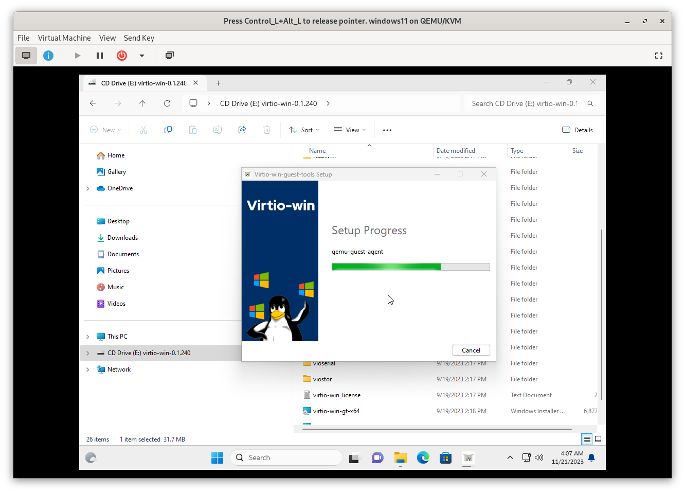Open See more ellipsis menu
Screen dimensions: 685x493
[387, 130]
